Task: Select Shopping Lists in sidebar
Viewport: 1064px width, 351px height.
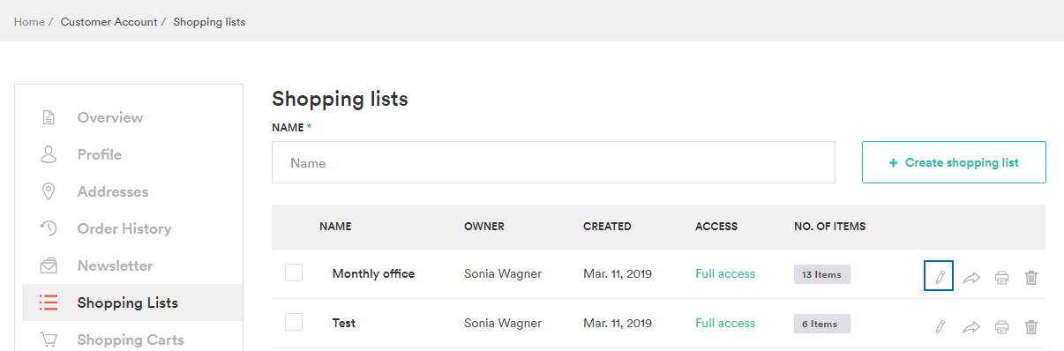Action: (x=132, y=302)
